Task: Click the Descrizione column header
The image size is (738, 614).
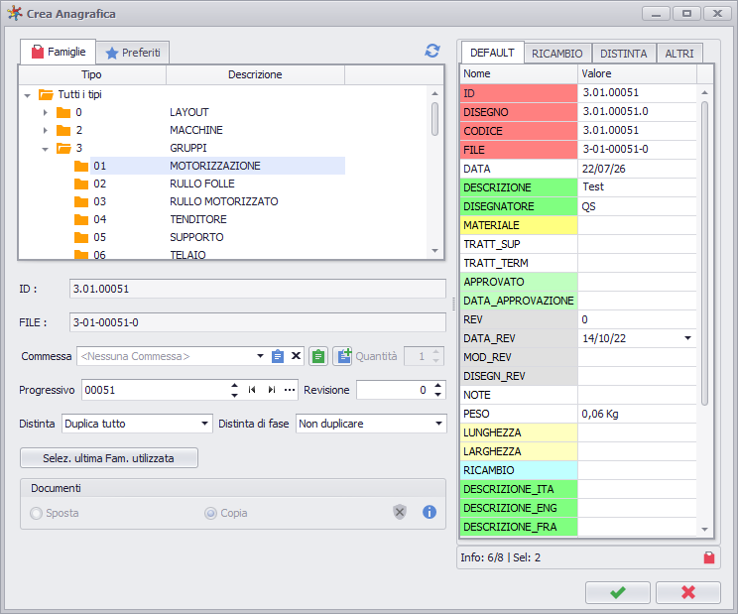Action: click(x=255, y=74)
